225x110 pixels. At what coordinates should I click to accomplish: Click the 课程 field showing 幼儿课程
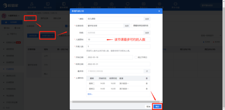click(x=115, y=19)
